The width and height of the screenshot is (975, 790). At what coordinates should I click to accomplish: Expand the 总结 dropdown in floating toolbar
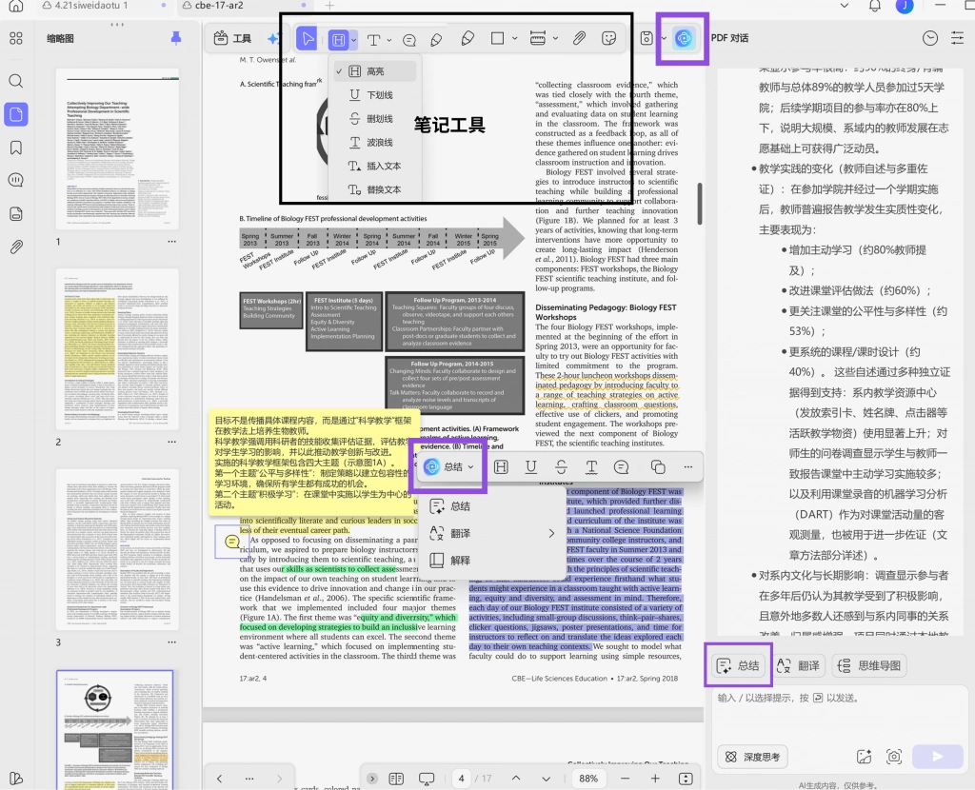click(x=470, y=466)
